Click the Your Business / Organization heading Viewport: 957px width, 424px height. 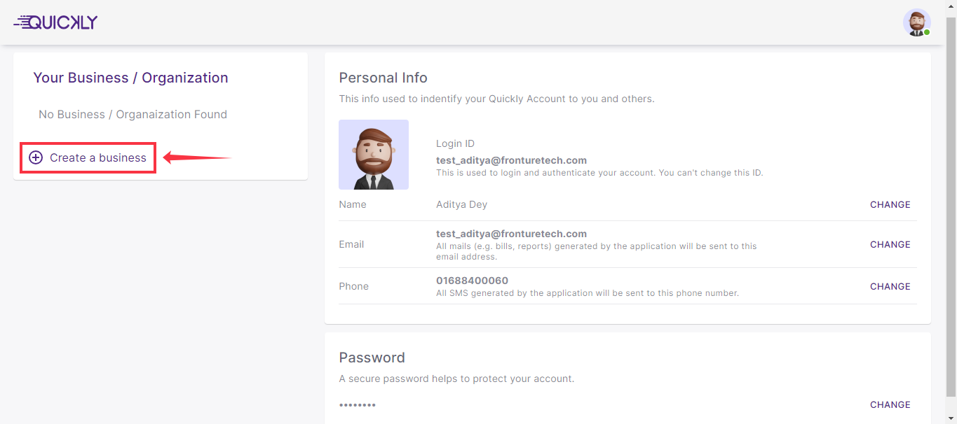coord(130,78)
